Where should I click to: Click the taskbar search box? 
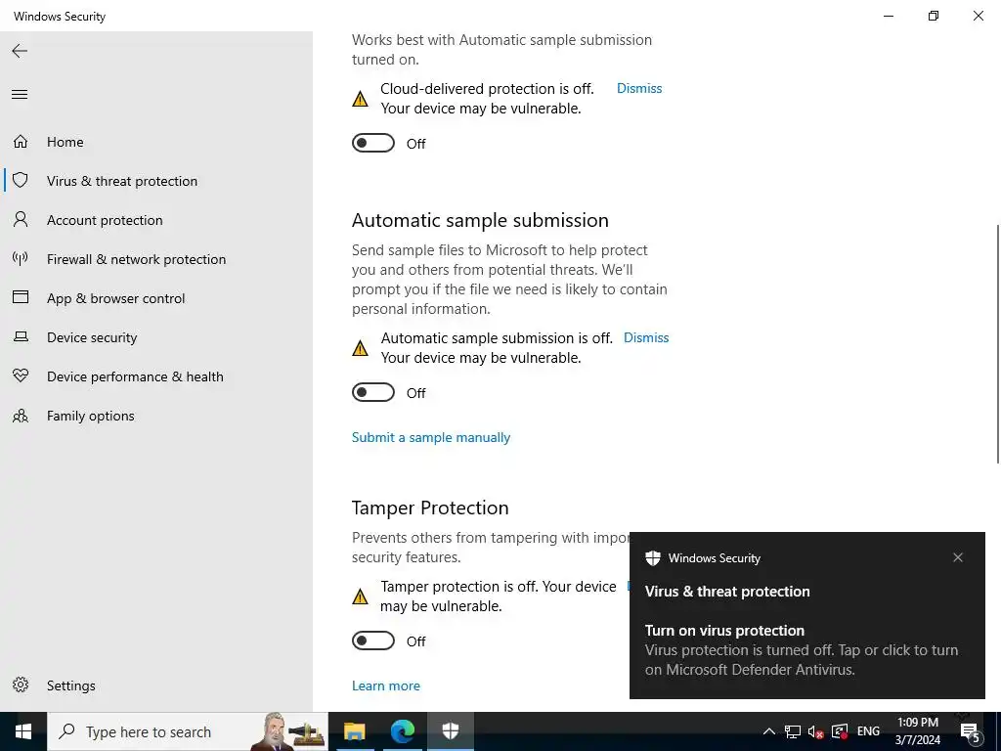tap(188, 731)
